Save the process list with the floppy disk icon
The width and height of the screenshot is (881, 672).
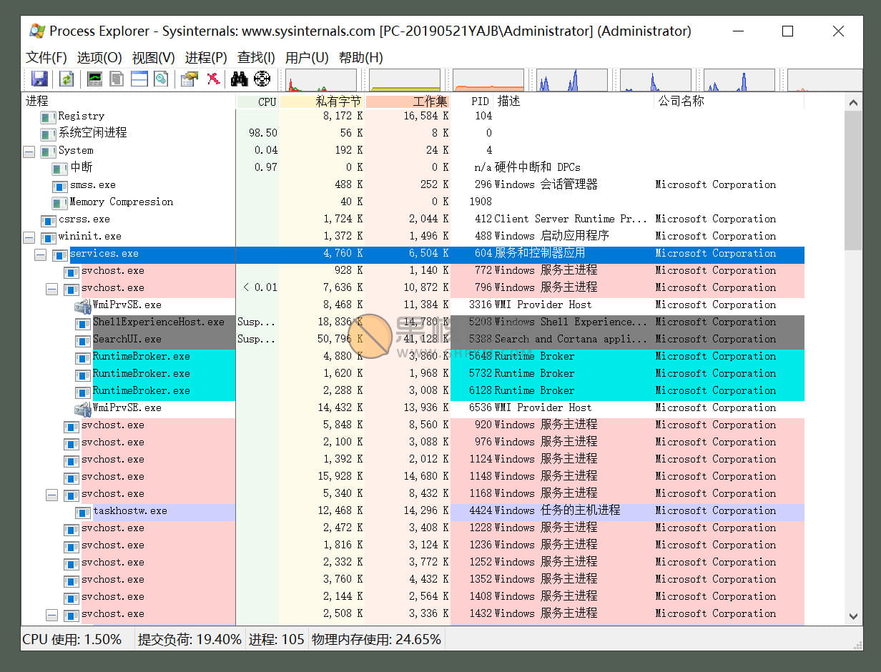[39, 79]
